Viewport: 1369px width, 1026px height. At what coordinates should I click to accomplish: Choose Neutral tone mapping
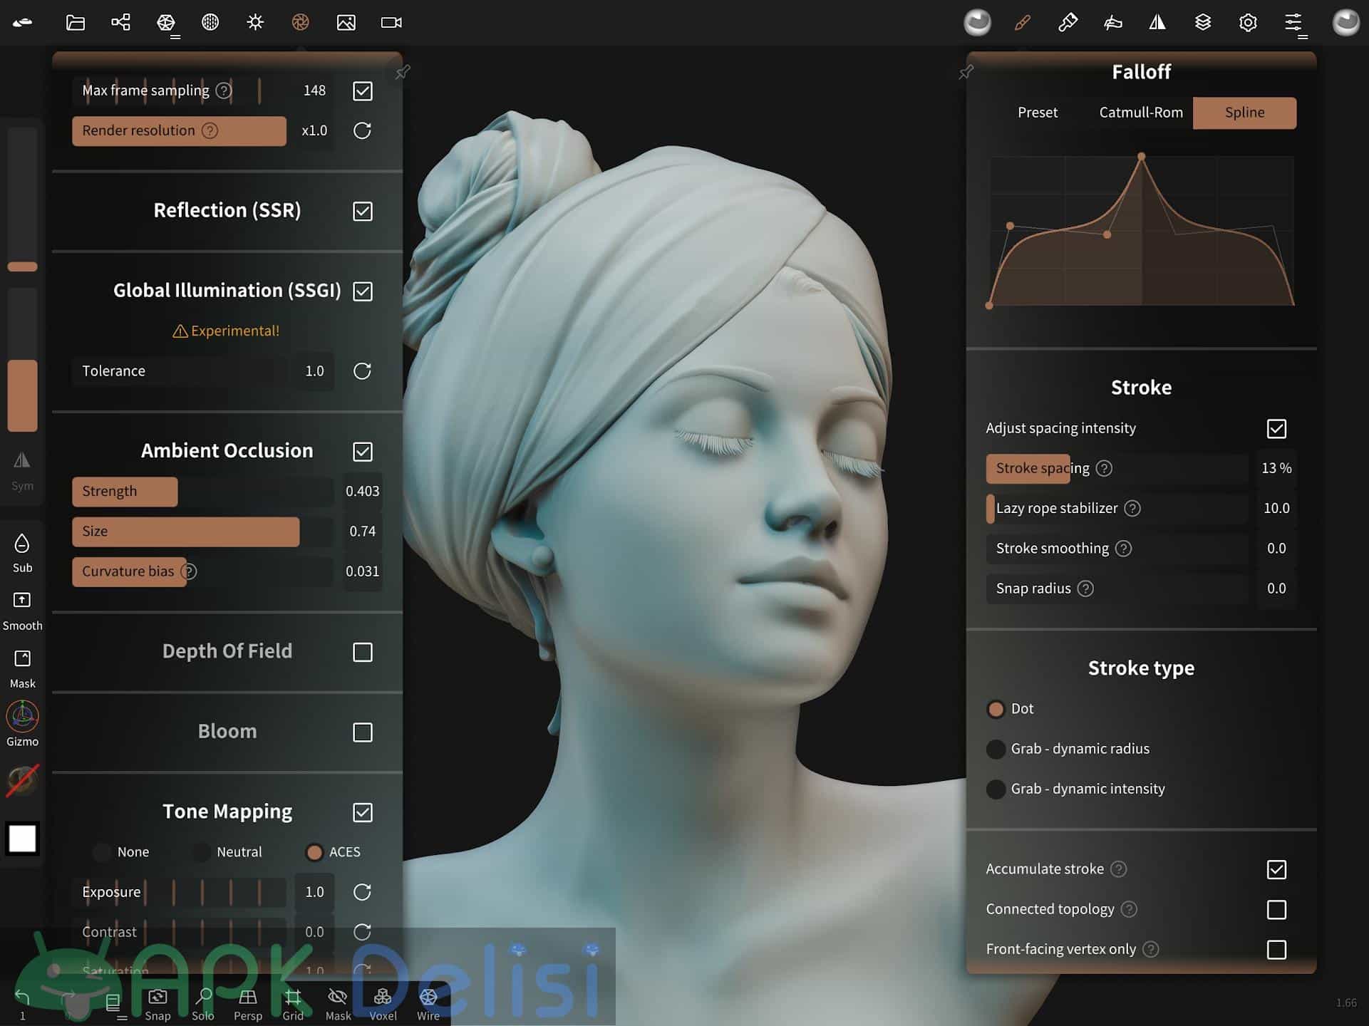[202, 851]
